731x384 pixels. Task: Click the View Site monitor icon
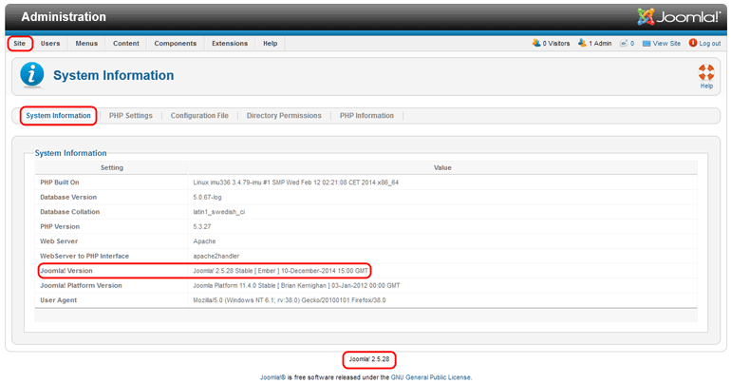647,44
